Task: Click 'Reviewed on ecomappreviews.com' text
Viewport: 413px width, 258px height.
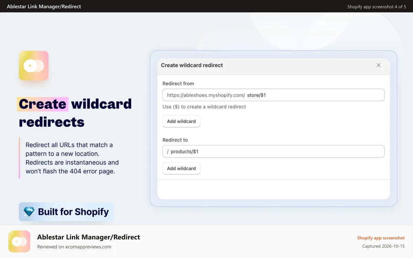Action: (x=74, y=247)
